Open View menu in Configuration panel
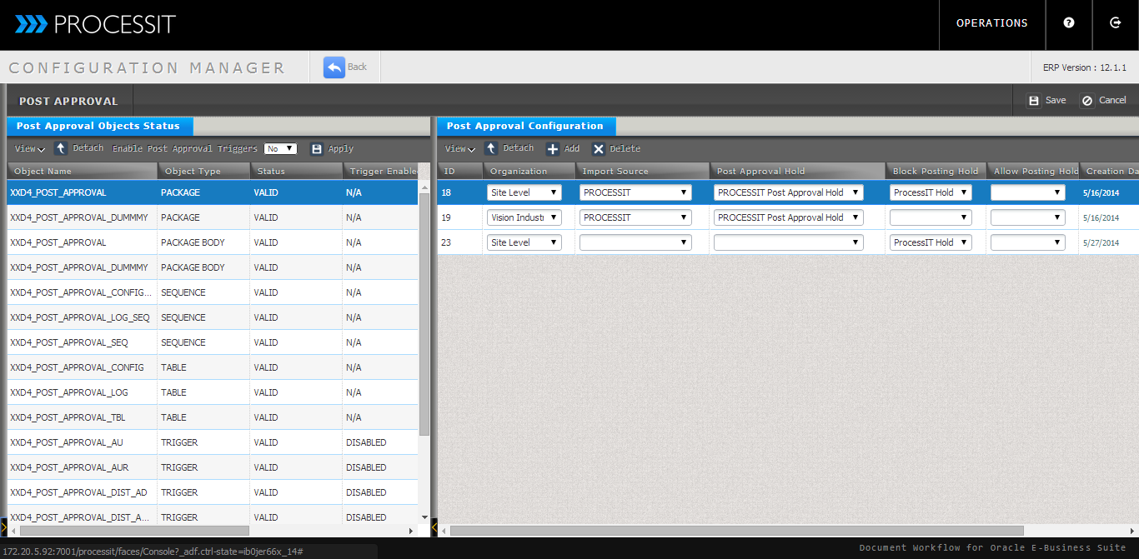The image size is (1139, 559). [459, 149]
